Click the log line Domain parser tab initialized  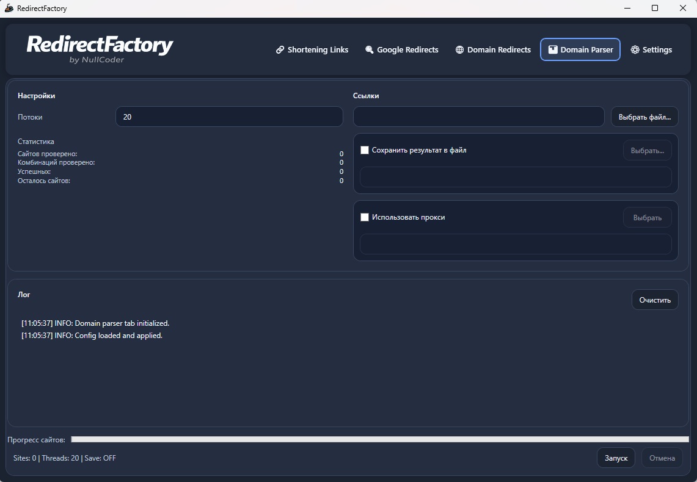pyautogui.click(x=95, y=323)
